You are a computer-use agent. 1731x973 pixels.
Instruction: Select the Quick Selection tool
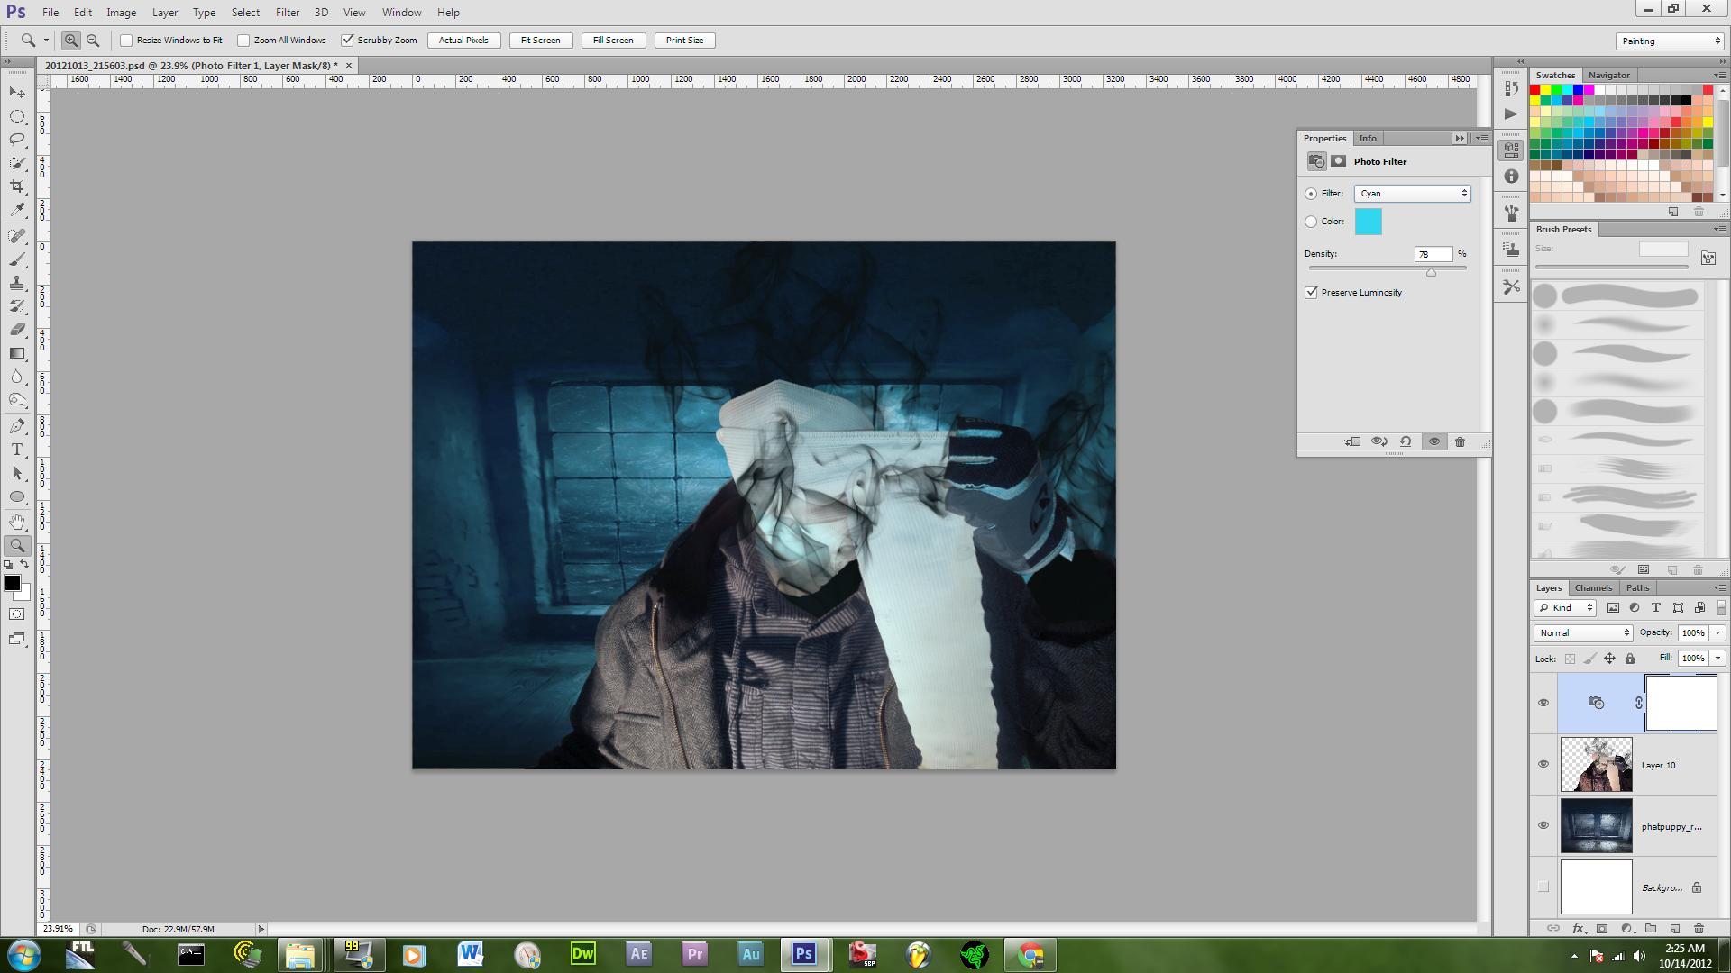[17, 163]
